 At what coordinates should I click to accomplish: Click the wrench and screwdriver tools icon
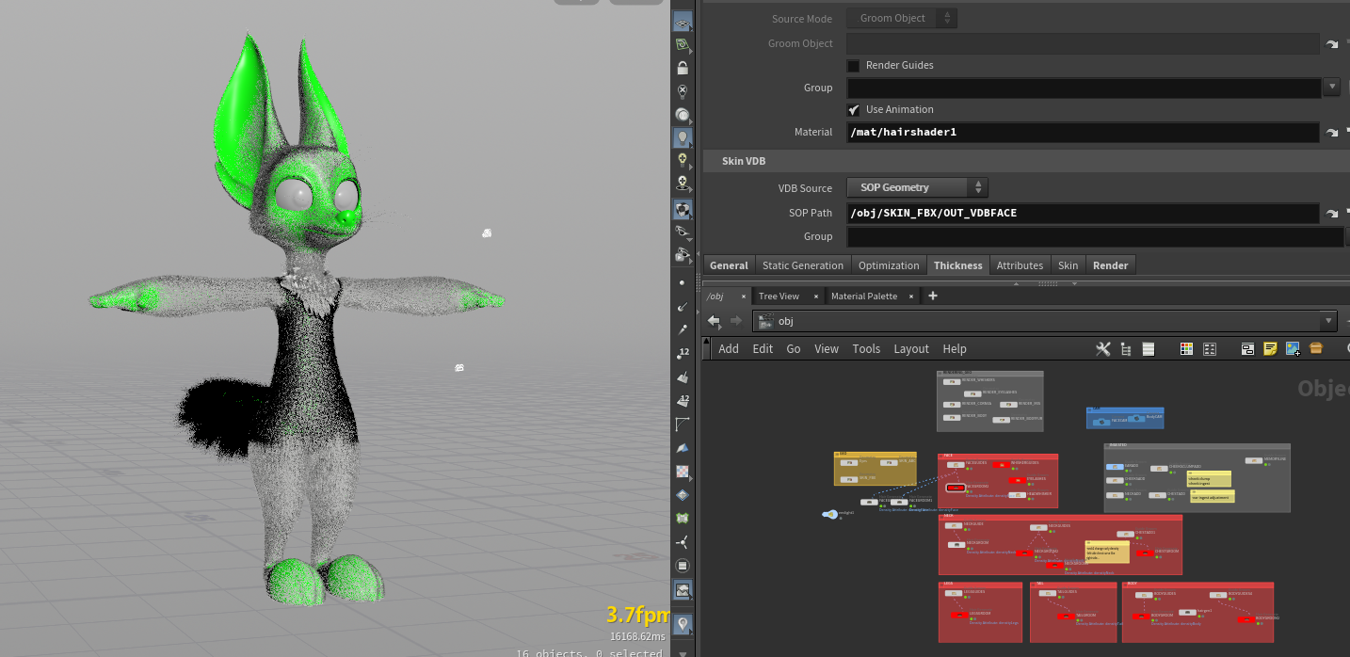point(1103,349)
